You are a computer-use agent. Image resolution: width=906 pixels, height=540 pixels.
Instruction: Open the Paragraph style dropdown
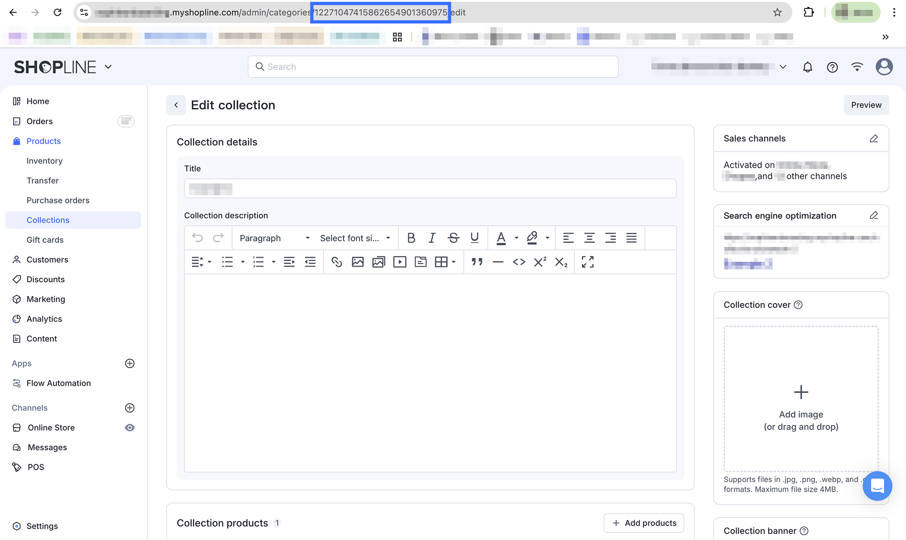[273, 238]
